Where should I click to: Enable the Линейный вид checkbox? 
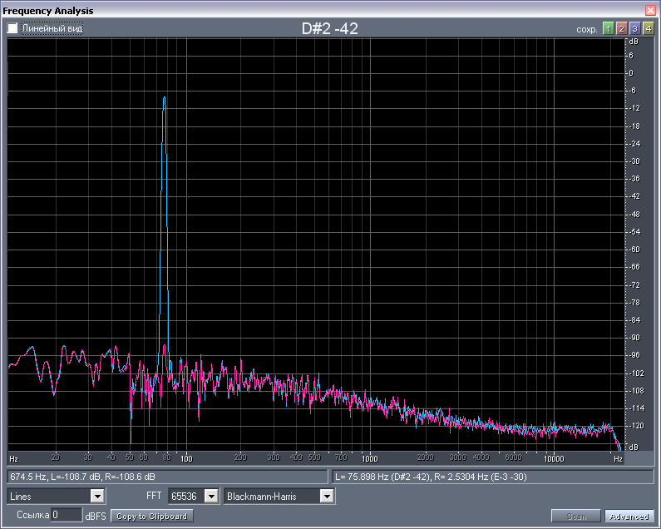[12, 28]
